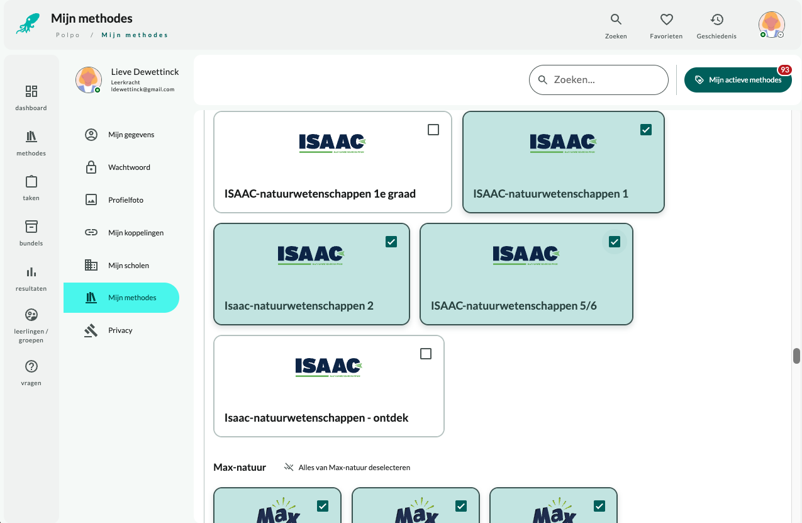Open Wachtwoord menu item
The width and height of the screenshot is (802, 523).
click(x=121, y=167)
